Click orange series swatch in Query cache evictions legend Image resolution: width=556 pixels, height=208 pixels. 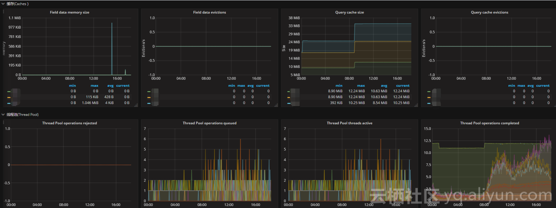[x=429, y=97]
